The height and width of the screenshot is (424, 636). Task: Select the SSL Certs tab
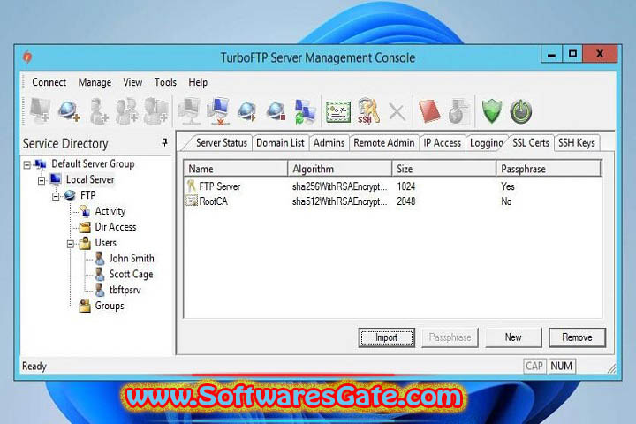pos(531,143)
